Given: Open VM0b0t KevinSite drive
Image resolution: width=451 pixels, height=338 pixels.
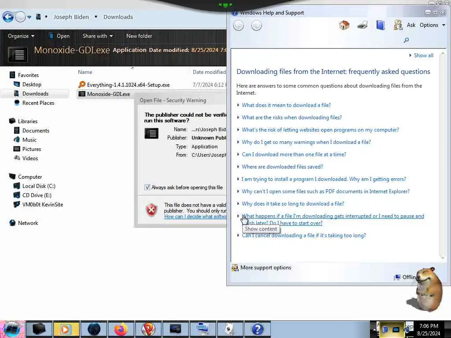Looking at the screenshot, I should pyautogui.click(x=43, y=204).
